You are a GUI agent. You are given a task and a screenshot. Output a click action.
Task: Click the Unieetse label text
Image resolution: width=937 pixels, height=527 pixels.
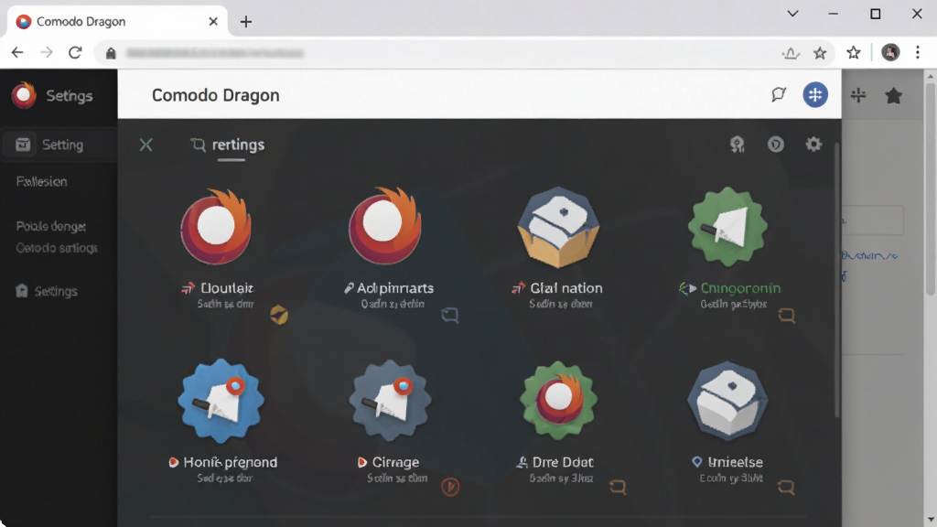click(x=735, y=462)
